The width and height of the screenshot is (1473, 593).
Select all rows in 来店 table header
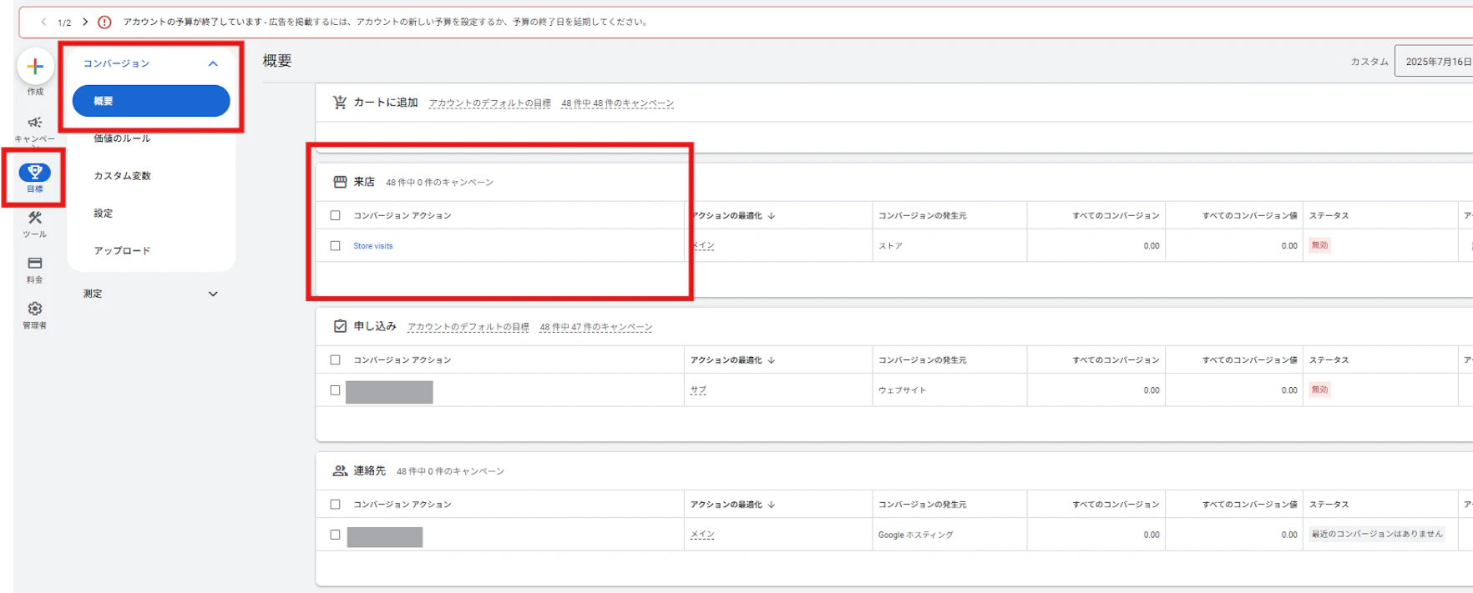point(336,216)
